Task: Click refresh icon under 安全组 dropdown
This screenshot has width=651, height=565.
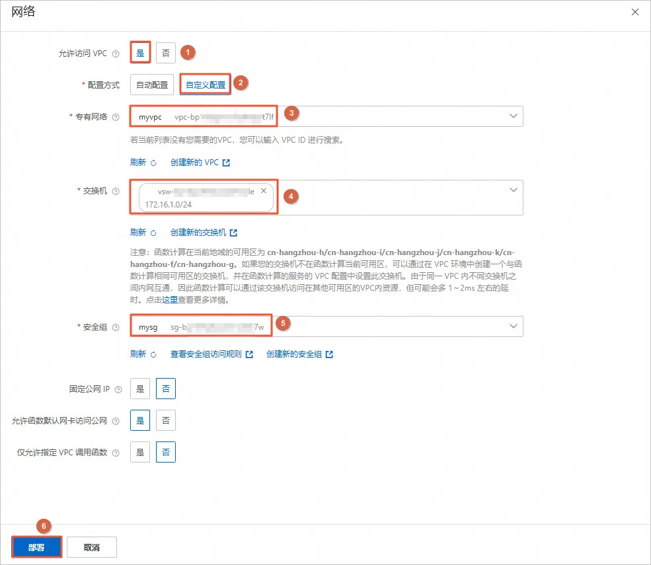Action: tap(153, 354)
